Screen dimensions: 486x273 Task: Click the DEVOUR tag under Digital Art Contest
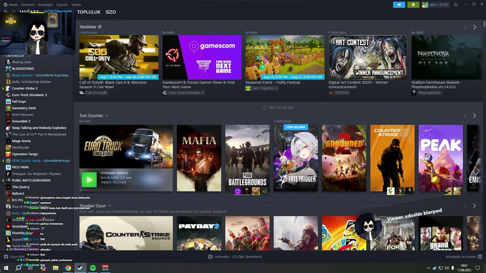pyautogui.click(x=339, y=93)
